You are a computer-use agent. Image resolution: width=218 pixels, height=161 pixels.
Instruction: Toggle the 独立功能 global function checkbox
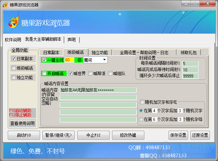13,77
